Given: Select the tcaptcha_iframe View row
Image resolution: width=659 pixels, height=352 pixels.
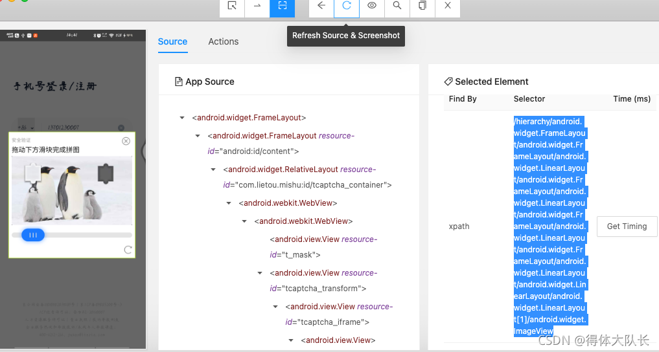Looking at the screenshot, I should pos(339,314).
